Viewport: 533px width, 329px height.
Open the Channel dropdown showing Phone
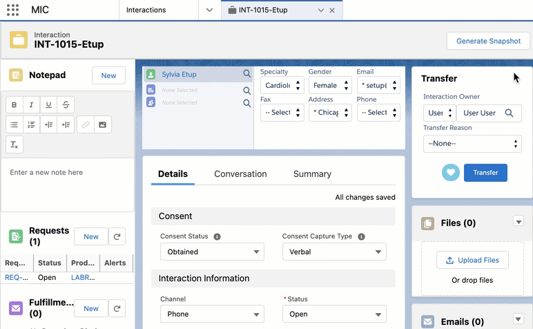click(x=211, y=314)
